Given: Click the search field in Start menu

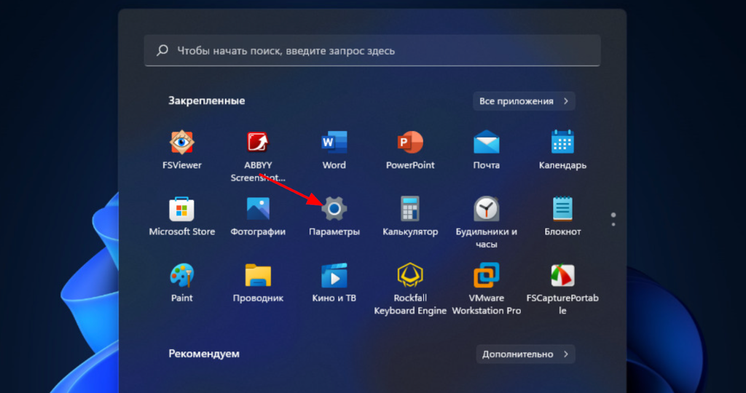Looking at the screenshot, I should tap(372, 50).
